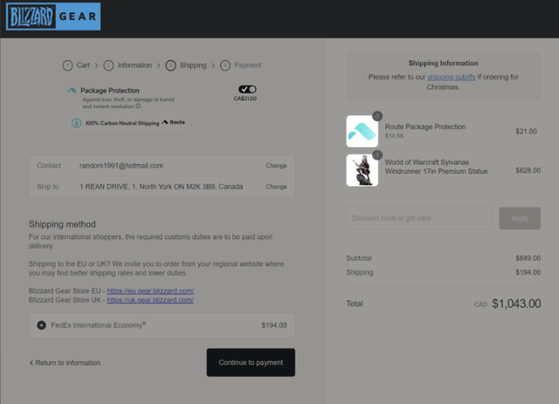Click the $1,043.00 total amount
This screenshot has height=404, width=559.
[516, 304]
